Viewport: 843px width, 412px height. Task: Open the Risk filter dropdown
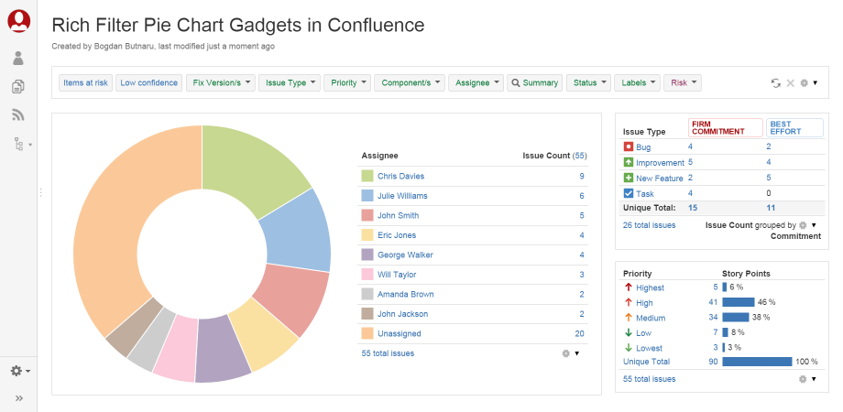pos(683,82)
